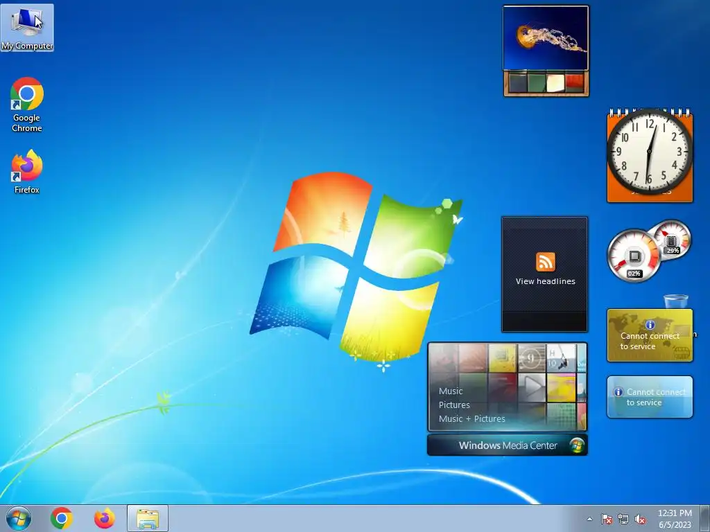This screenshot has height=532, width=710.
Task: Click the jellyfish slideshow gadget picture
Action: point(546,38)
